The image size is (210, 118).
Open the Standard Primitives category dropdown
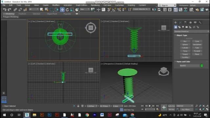(191, 31)
